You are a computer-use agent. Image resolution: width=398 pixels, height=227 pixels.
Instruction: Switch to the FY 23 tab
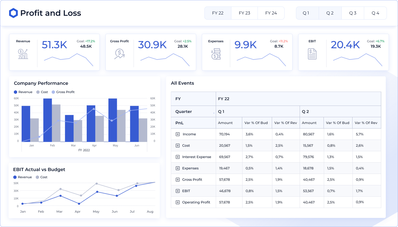click(244, 13)
